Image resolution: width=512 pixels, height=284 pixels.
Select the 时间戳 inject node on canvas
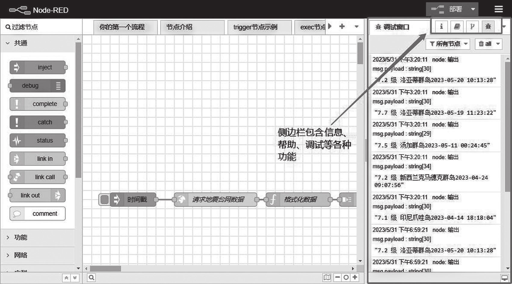point(133,199)
